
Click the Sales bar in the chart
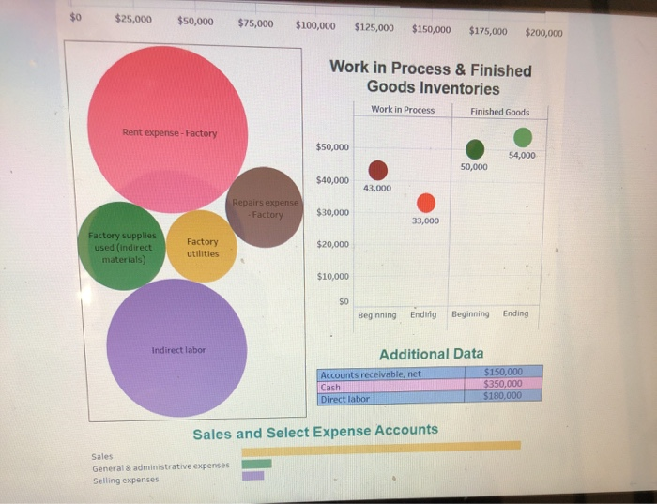tap(381, 449)
